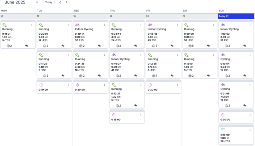The height and width of the screenshot is (146, 255).
Task: Go to previous week arrow
Action: (60, 2)
